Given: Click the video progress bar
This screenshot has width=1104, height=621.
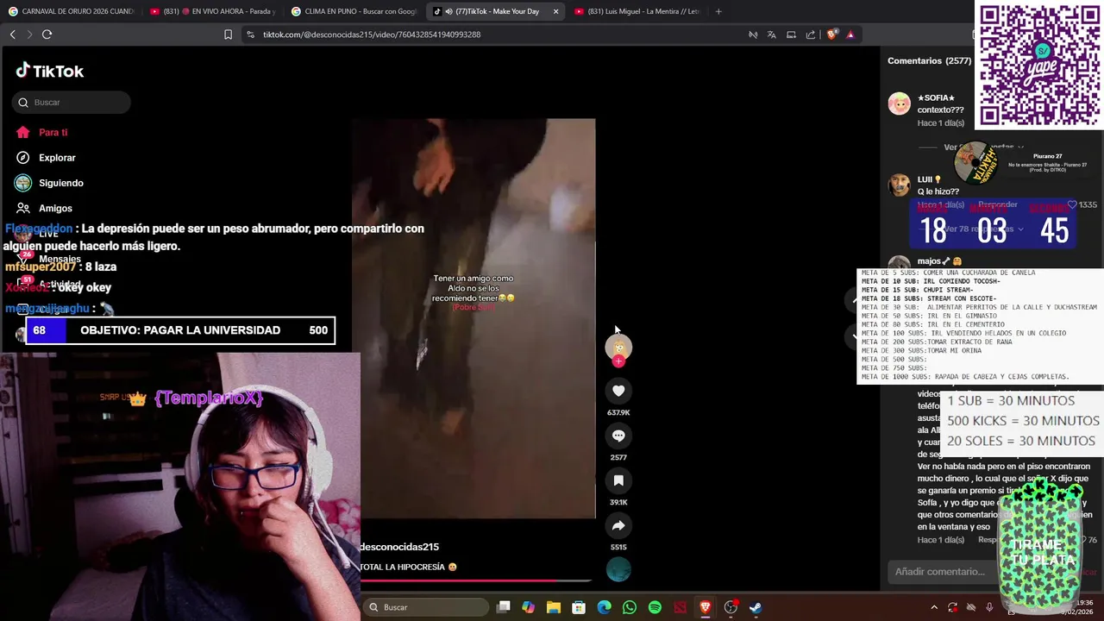Looking at the screenshot, I should tap(476, 580).
